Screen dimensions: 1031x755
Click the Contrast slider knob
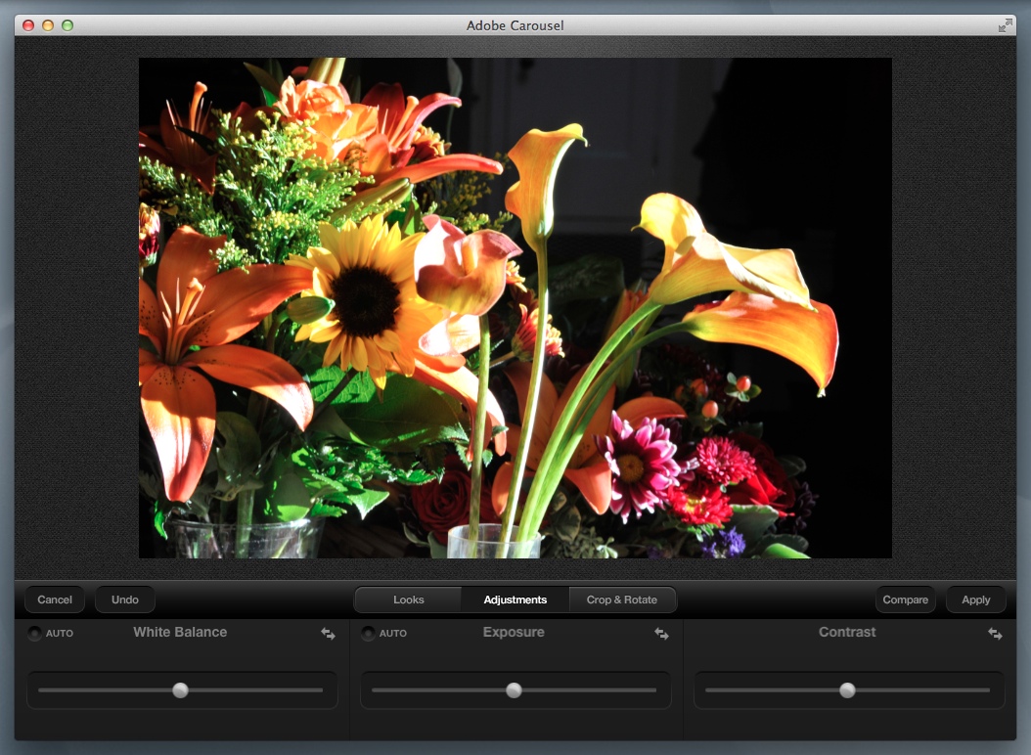(x=847, y=690)
